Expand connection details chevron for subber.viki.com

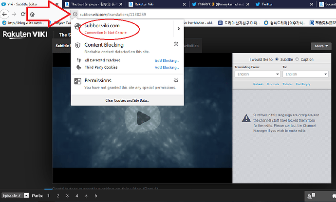[179, 29]
